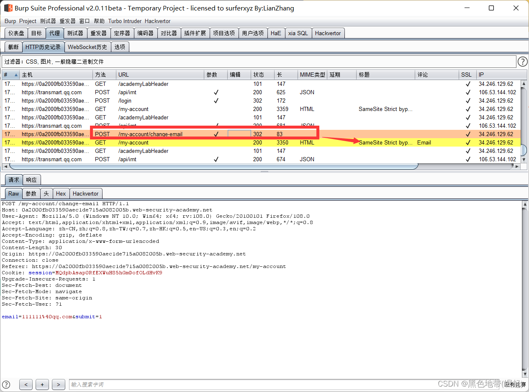Select the Raw view tab
Viewport: 529px width, 392px height.
coord(14,193)
